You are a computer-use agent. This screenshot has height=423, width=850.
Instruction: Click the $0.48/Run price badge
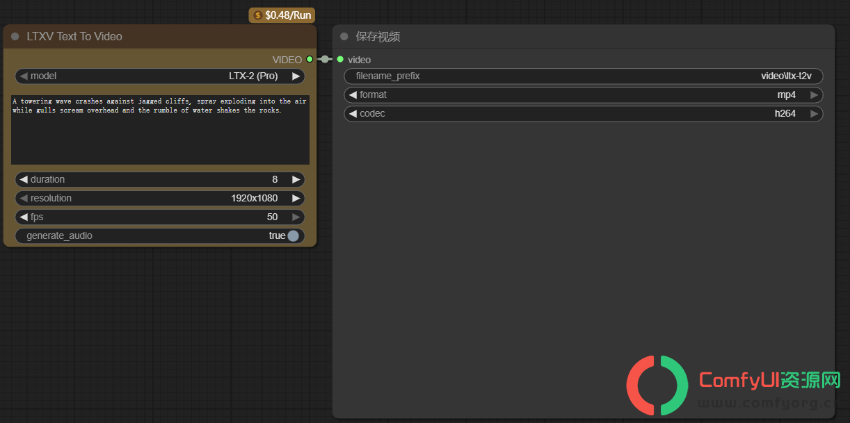(x=282, y=15)
